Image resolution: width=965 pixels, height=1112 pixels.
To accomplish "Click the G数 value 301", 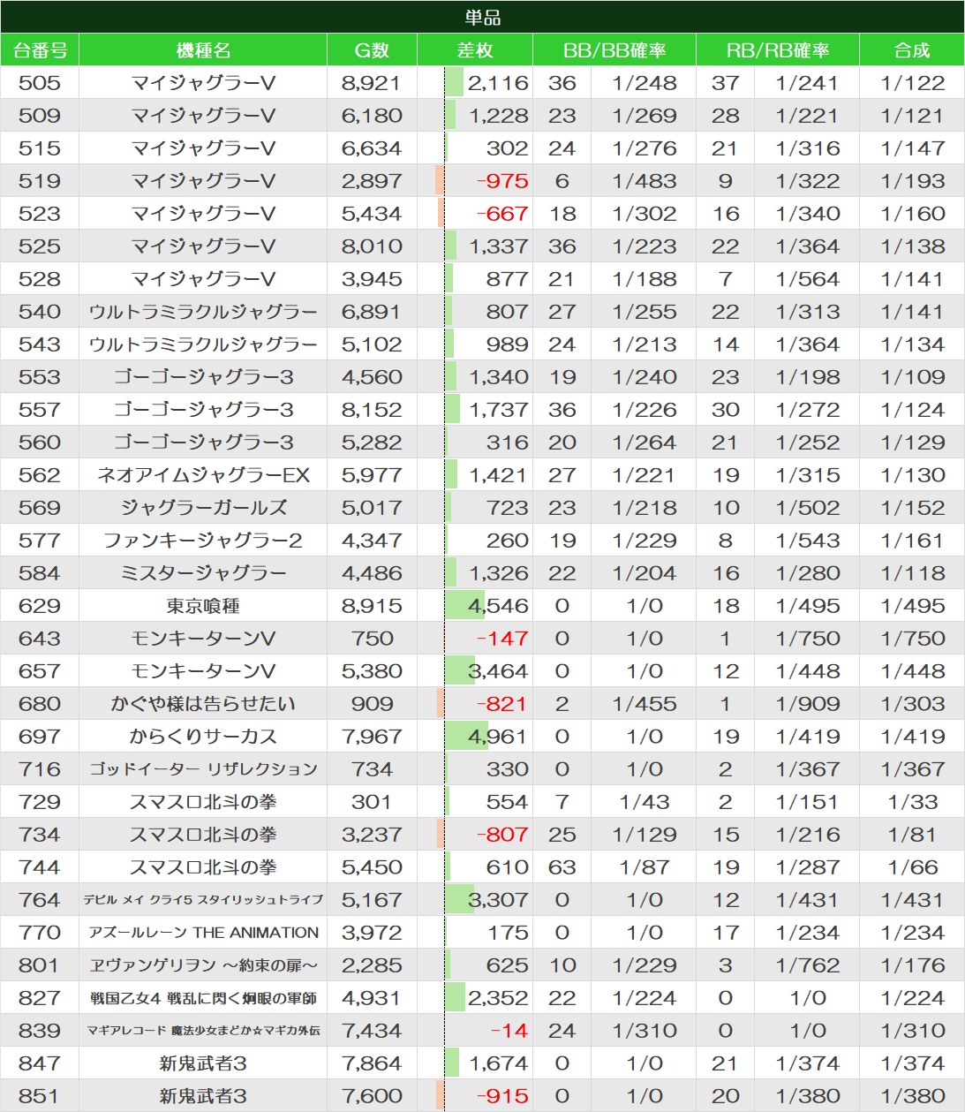I will point(372,802).
